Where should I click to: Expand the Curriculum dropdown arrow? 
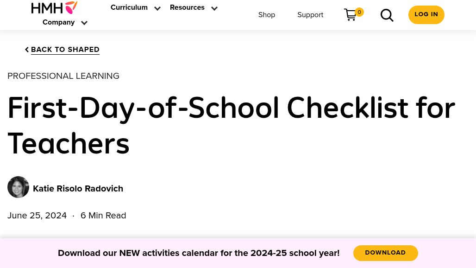(157, 8)
